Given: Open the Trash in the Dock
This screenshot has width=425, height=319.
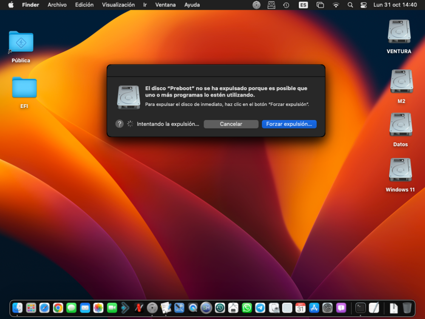Looking at the screenshot, I should point(407,308).
